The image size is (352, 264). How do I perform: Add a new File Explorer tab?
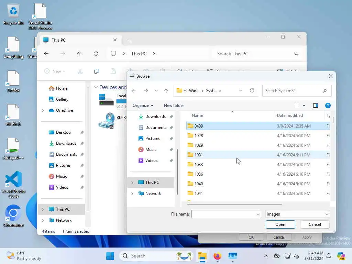[130, 40]
